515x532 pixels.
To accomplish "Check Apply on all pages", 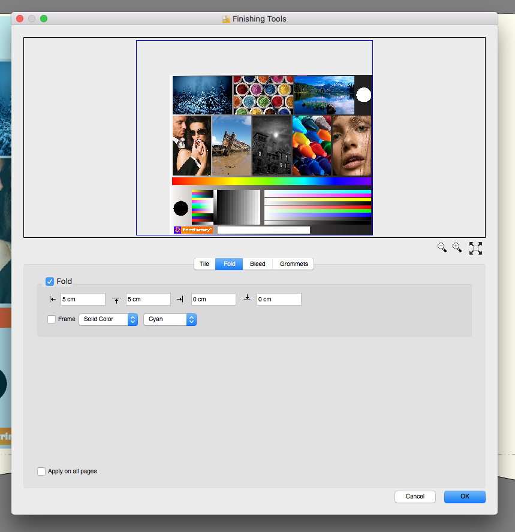I will [41, 471].
